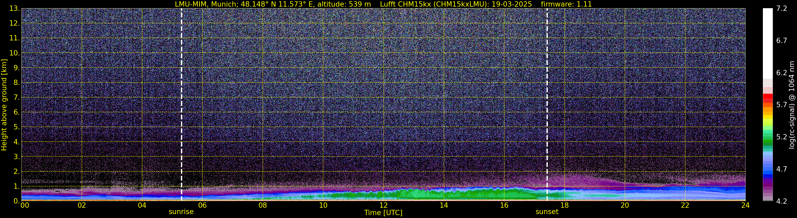Click the '24' time axis tick label
The height and width of the screenshot is (218, 797).
(x=745, y=206)
